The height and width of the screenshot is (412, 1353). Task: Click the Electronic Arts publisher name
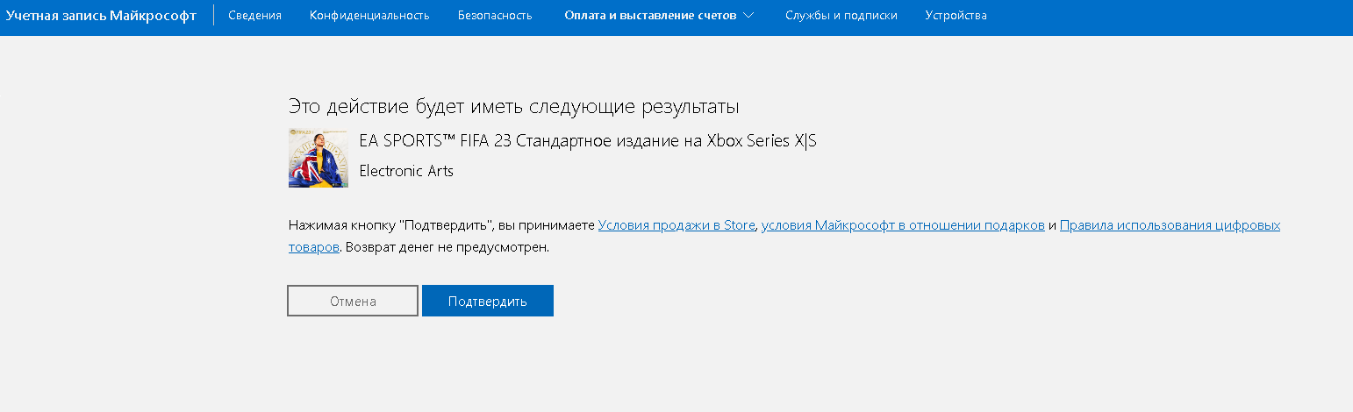tap(406, 171)
